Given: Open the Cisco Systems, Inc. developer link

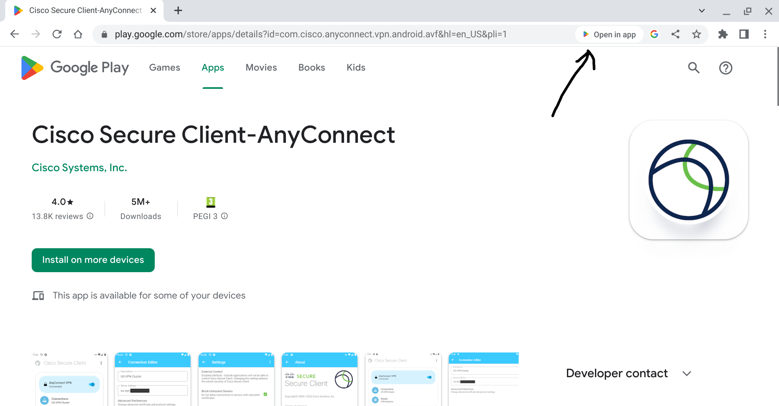Looking at the screenshot, I should tap(80, 168).
